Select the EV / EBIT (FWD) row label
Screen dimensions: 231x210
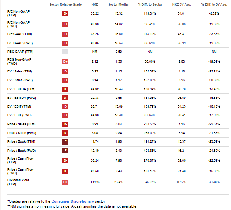click(x=20, y=115)
